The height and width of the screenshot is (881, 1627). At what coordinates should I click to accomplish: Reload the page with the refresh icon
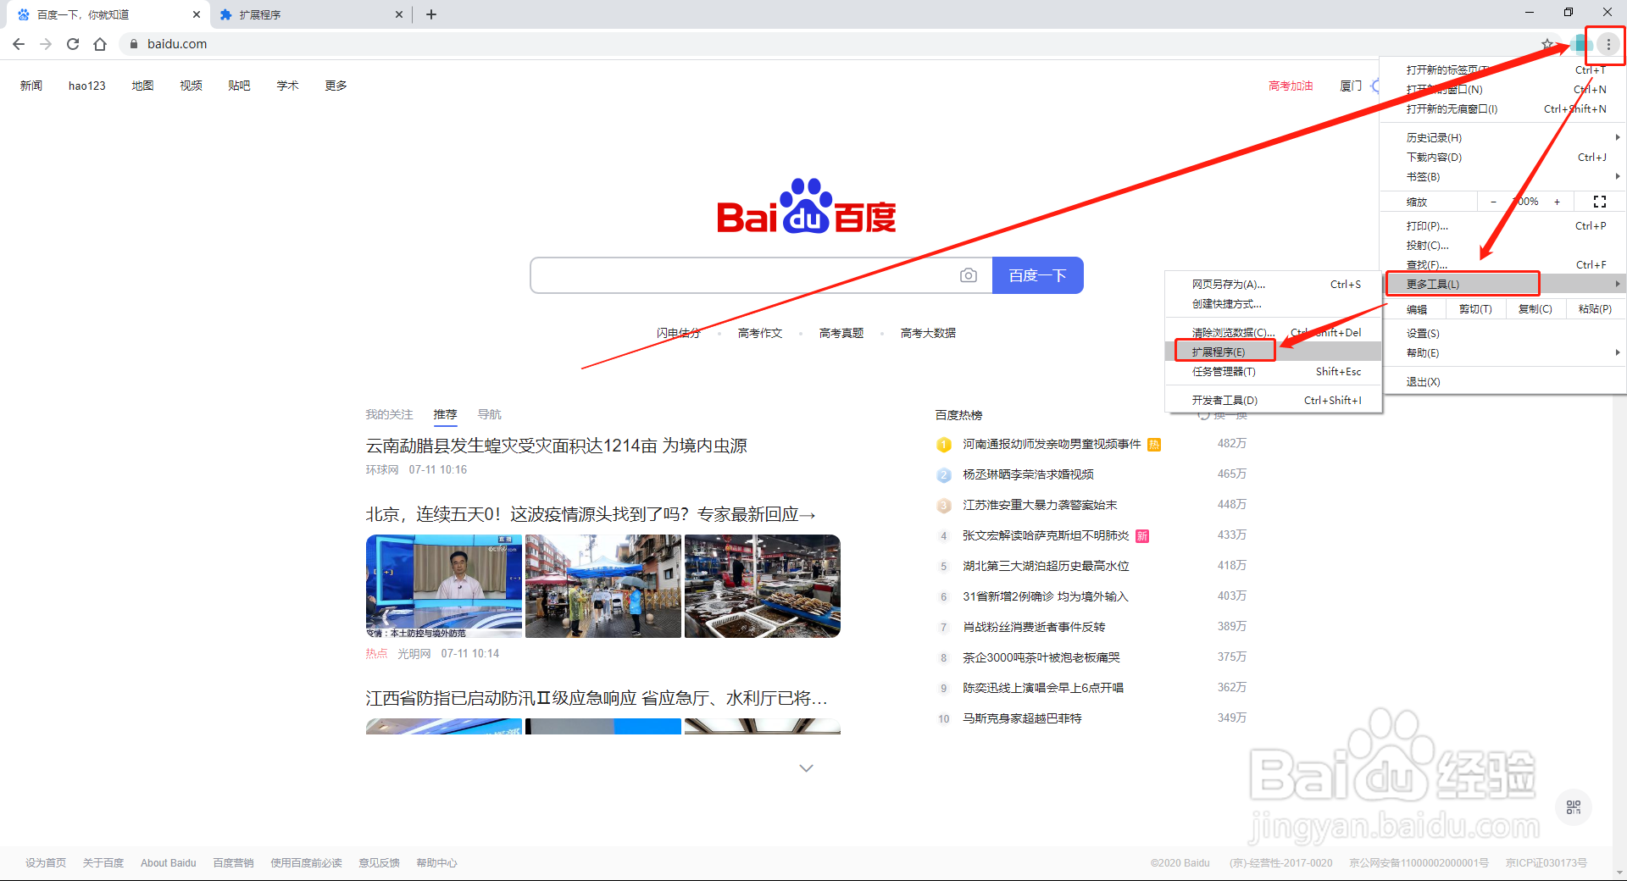(73, 44)
